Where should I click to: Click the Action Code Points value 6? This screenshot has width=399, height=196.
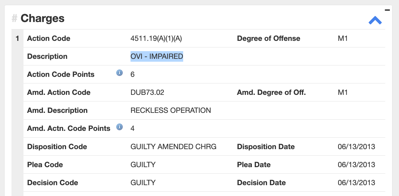pyautogui.click(x=132, y=74)
